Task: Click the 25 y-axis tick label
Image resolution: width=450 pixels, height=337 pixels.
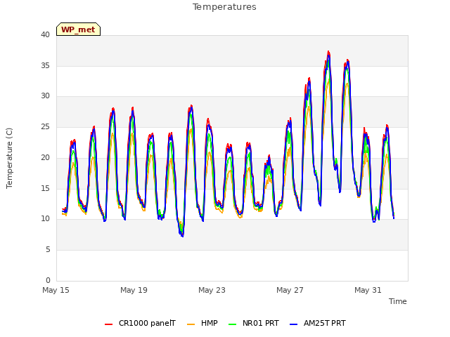Action: [x=45, y=126]
